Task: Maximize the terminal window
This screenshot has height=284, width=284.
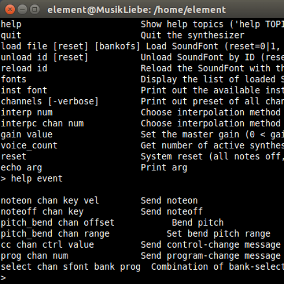Action: pyautogui.click(x=35, y=9)
